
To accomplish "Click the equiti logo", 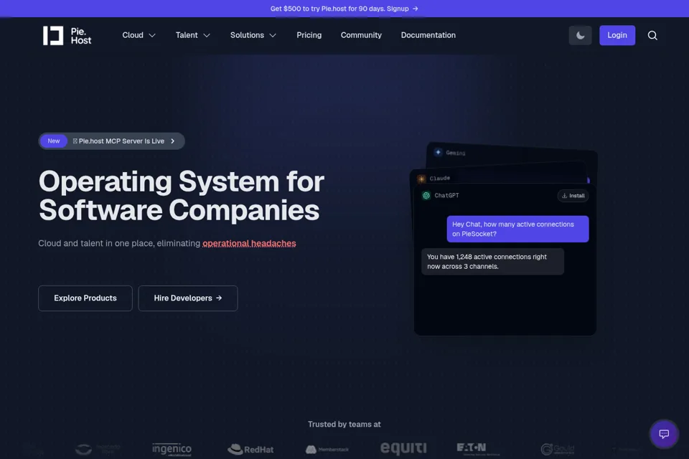I will point(403,448).
